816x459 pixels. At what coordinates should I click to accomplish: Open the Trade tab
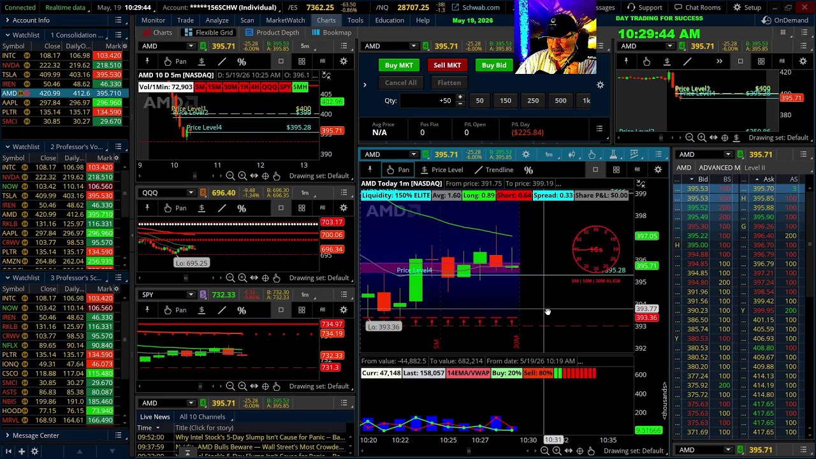point(186,20)
